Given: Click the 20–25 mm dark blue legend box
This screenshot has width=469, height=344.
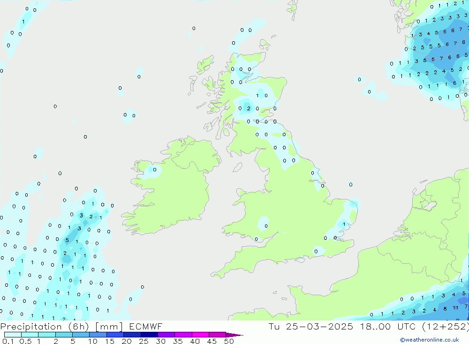Looking at the screenshot, I should [132, 335].
